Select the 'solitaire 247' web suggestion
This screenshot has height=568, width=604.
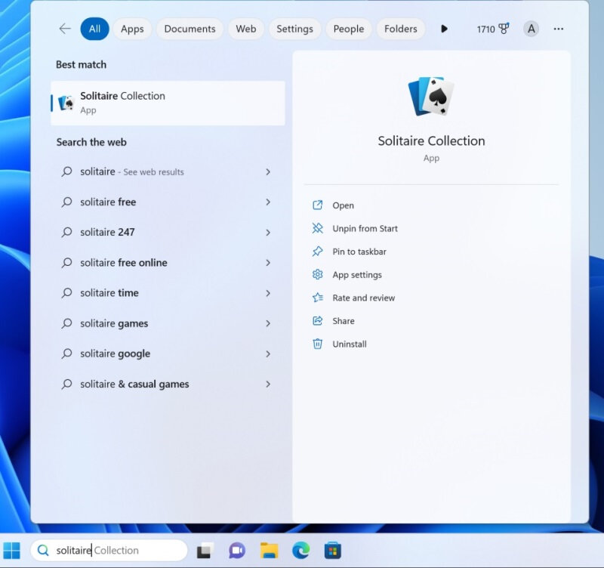[x=168, y=233]
